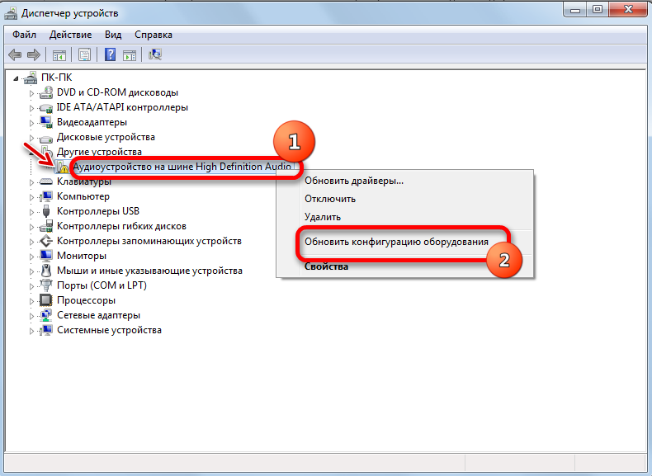Select the Другие устройства tree label
The height and width of the screenshot is (476, 652).
99,152
